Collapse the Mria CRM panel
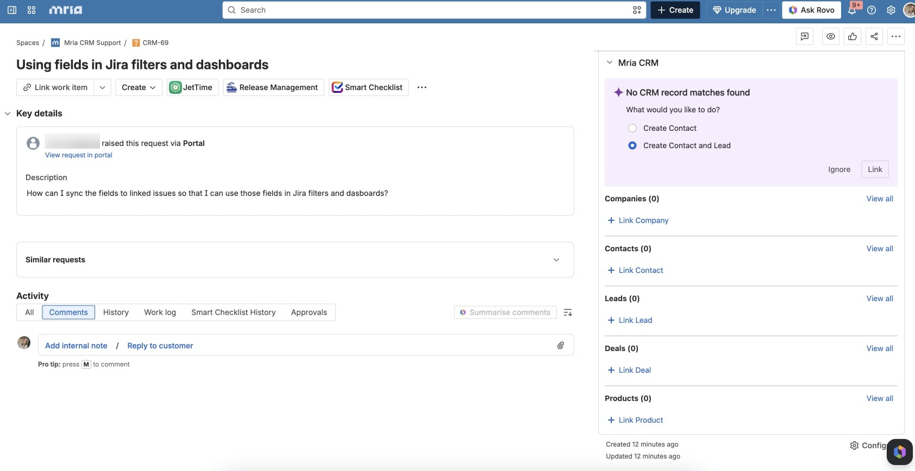The width and height of the screenshot is (915, 471). [610, 62]
